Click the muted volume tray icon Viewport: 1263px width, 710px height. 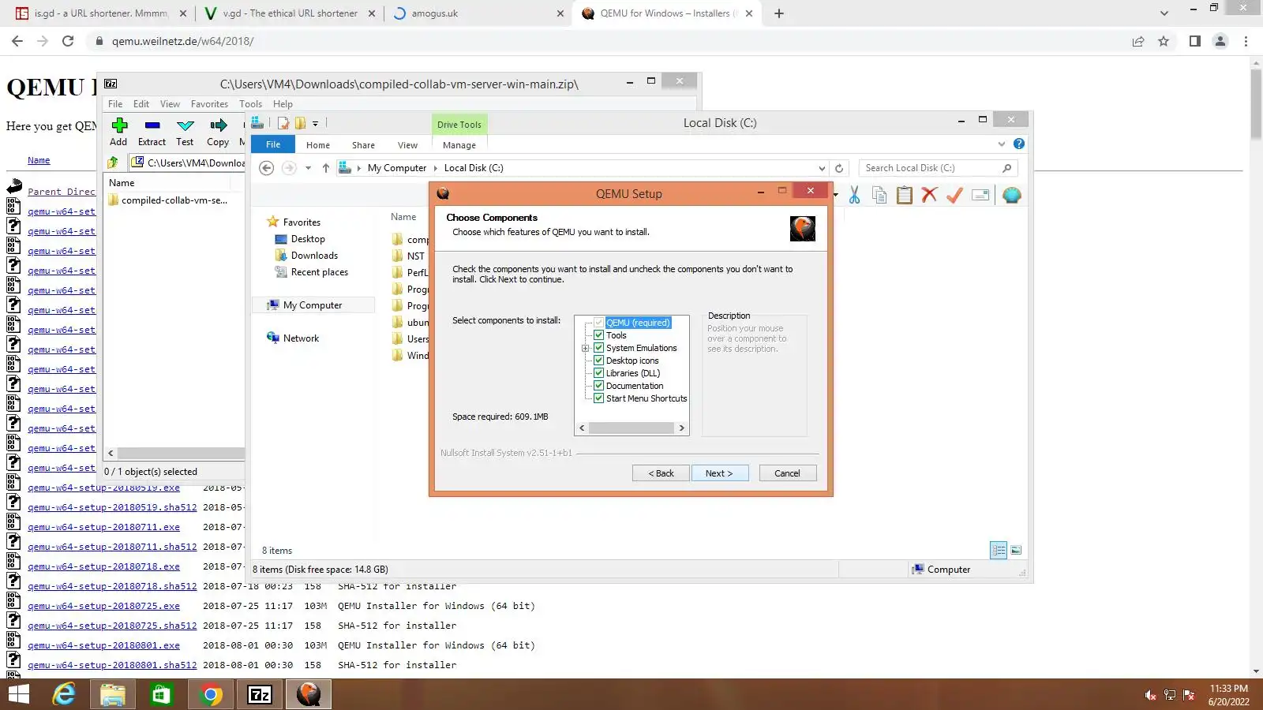point(1150,695)
